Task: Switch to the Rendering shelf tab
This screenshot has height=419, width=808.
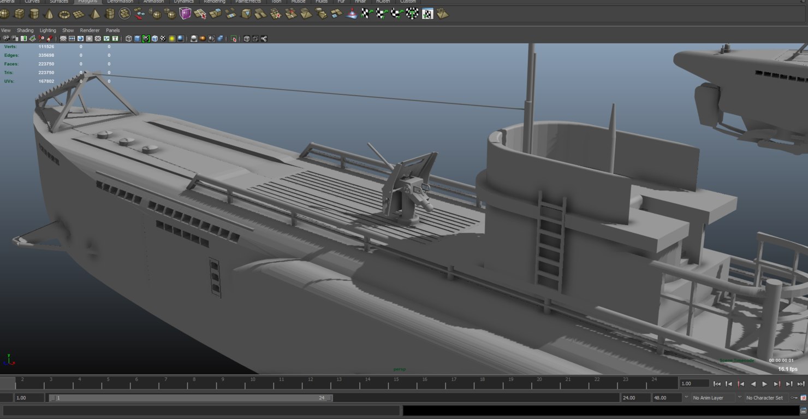Action: pos(215,2)
